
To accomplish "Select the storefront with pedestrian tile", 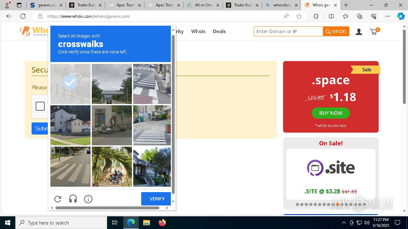I will (152, 167).
